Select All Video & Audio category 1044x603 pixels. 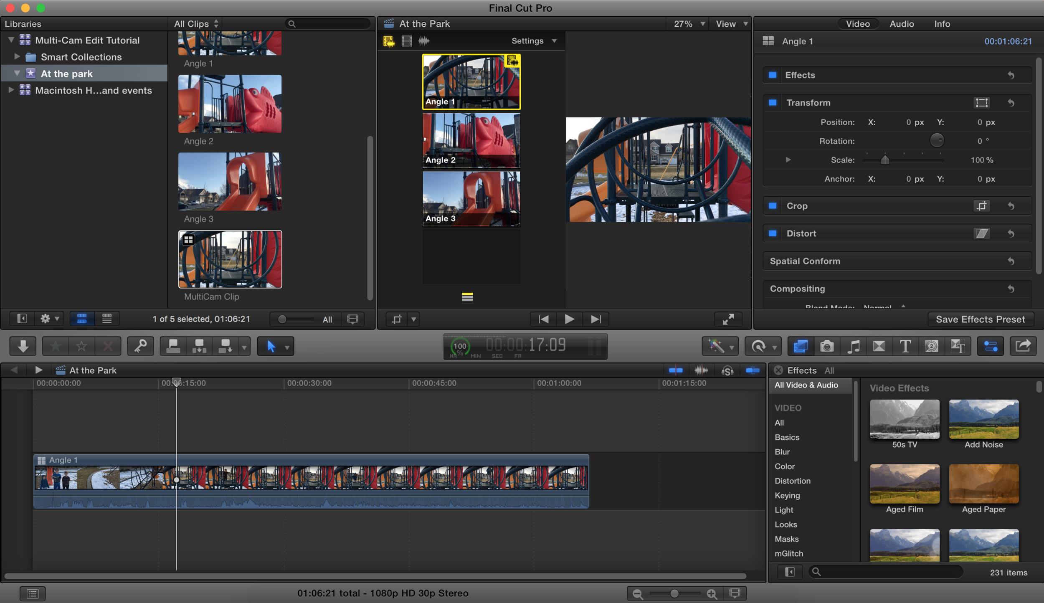point(810,385)
